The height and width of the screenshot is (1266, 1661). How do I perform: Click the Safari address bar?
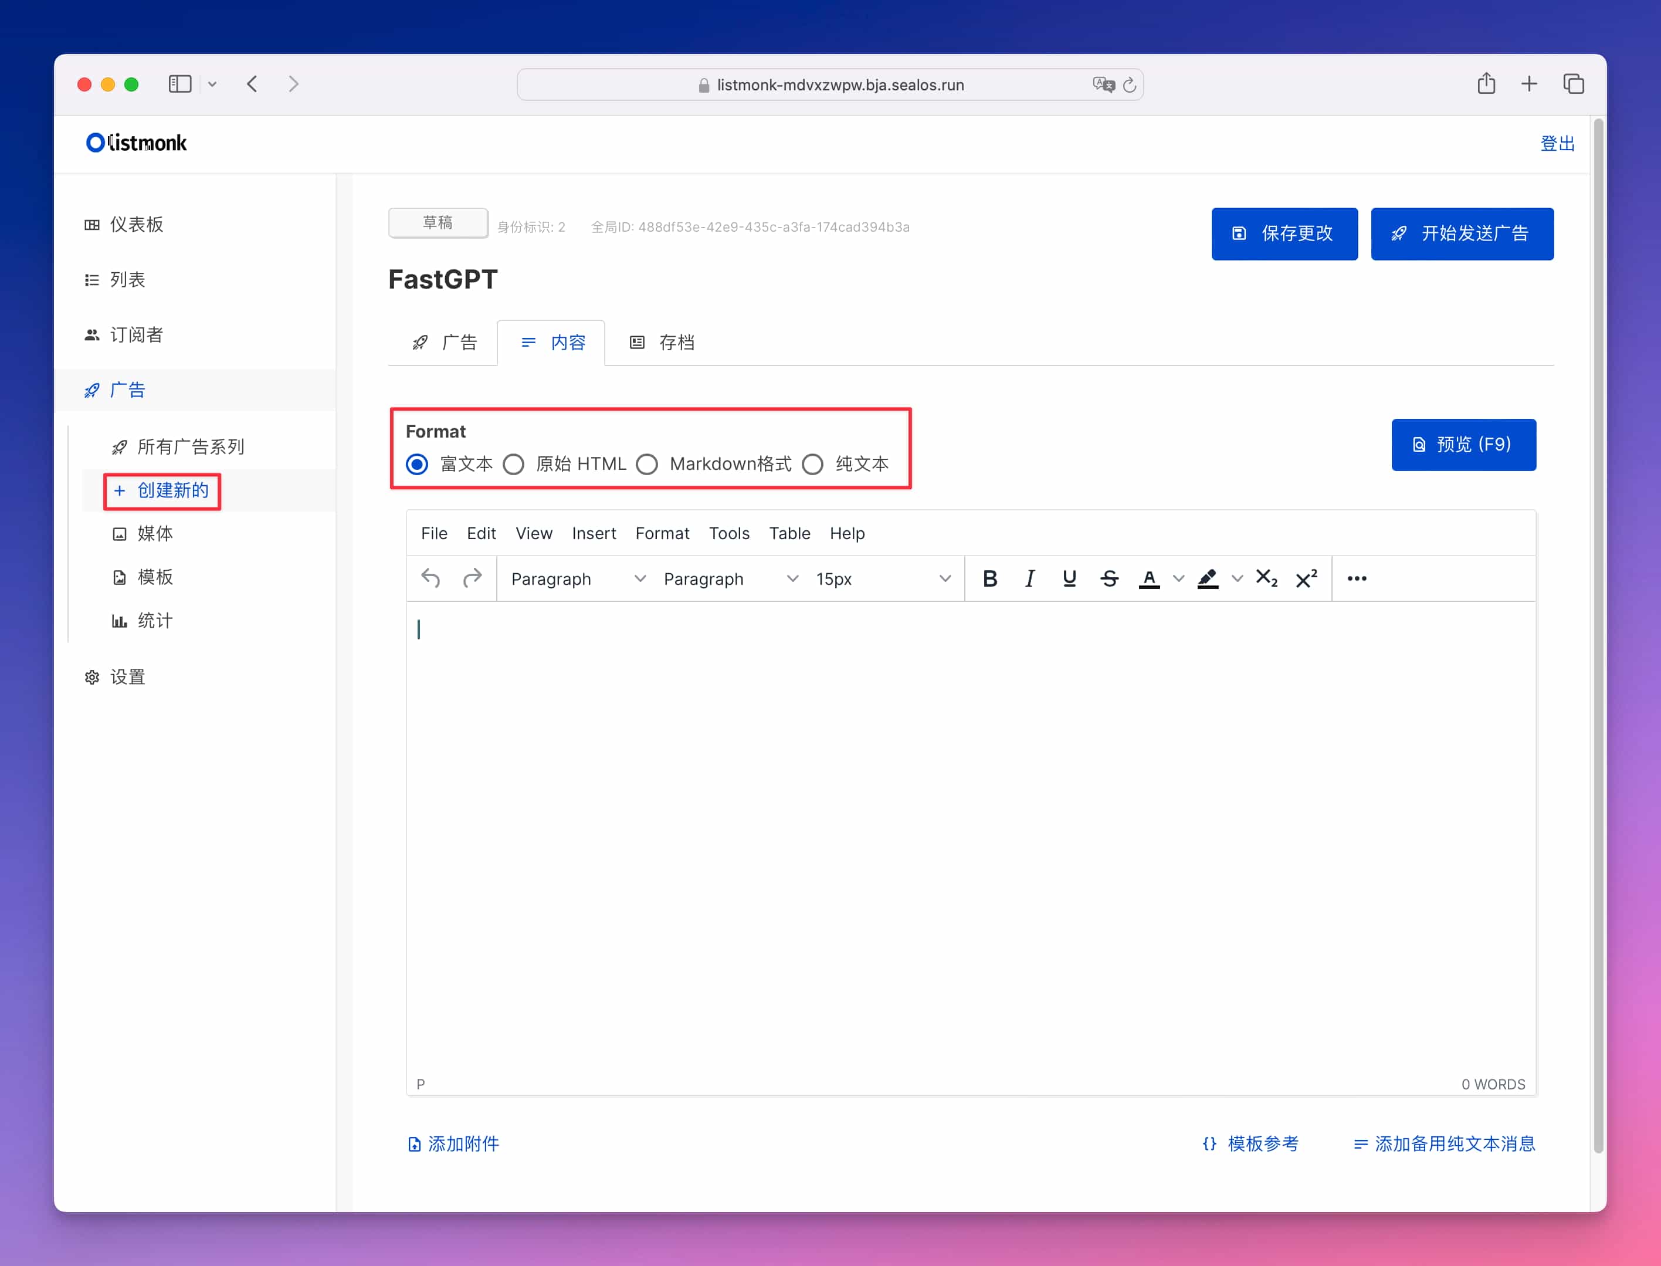829,84
